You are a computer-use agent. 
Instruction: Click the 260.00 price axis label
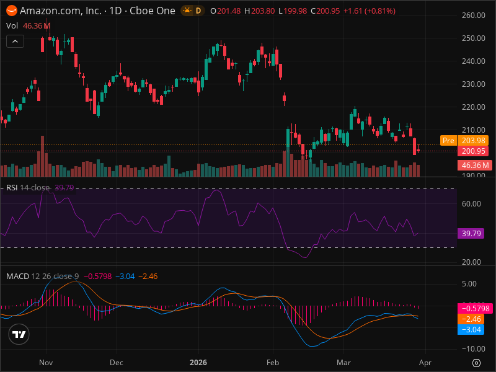click(x=473, y=15)
